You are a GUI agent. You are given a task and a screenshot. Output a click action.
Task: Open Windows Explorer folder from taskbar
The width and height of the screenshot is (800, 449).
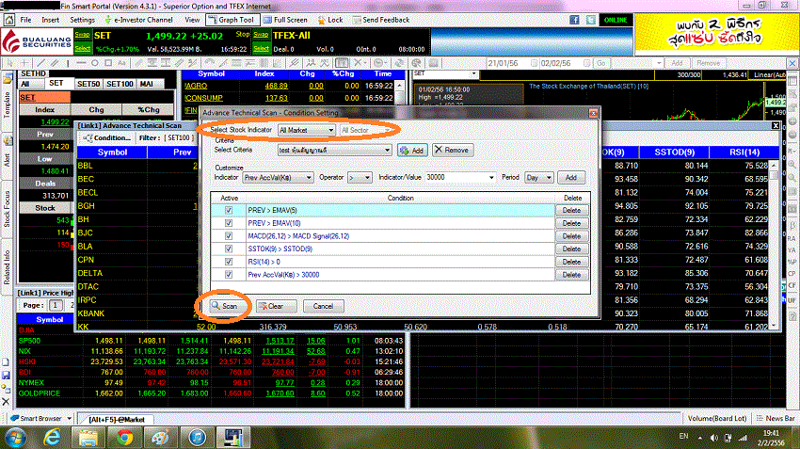(88, 438)
